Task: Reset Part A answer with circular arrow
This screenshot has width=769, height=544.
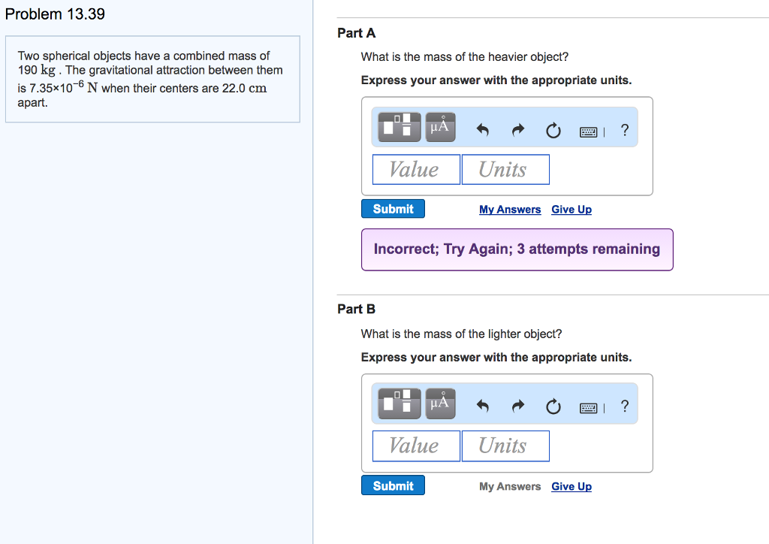Action: [553, 131]
